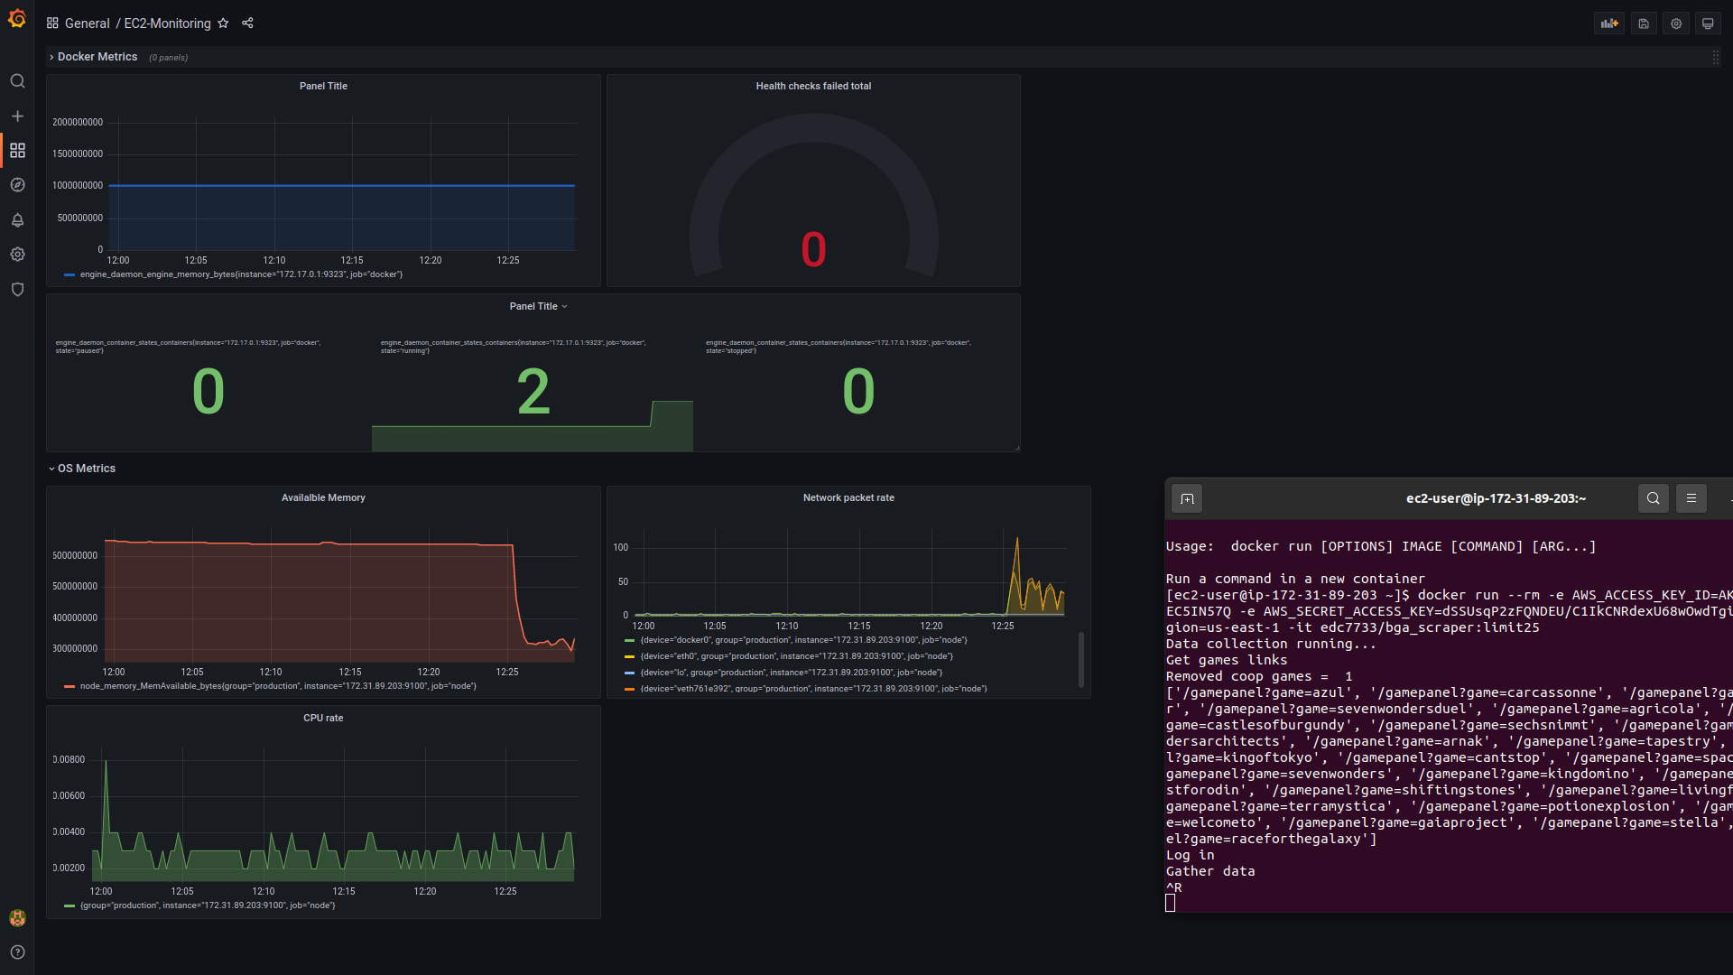This screenshot has width=1733, height=975.
Task: Open dashboard settings gear in top toolbar
Action: click(1676, 23)
